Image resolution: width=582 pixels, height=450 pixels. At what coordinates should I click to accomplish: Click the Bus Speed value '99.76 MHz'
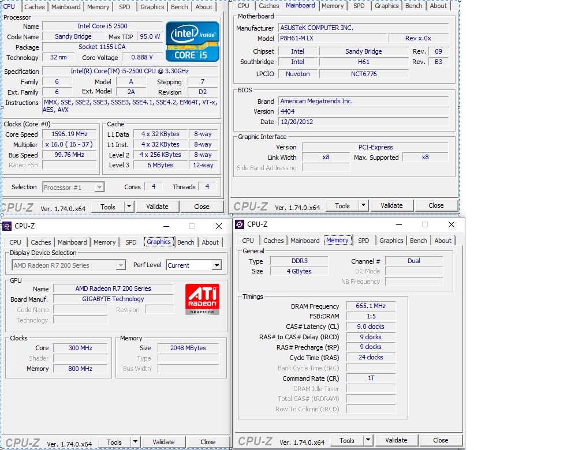pos(70,155)
